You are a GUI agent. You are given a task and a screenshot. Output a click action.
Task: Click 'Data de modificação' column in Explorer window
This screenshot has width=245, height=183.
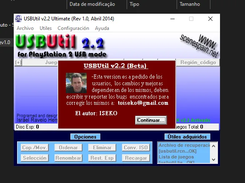pos(92,4)
